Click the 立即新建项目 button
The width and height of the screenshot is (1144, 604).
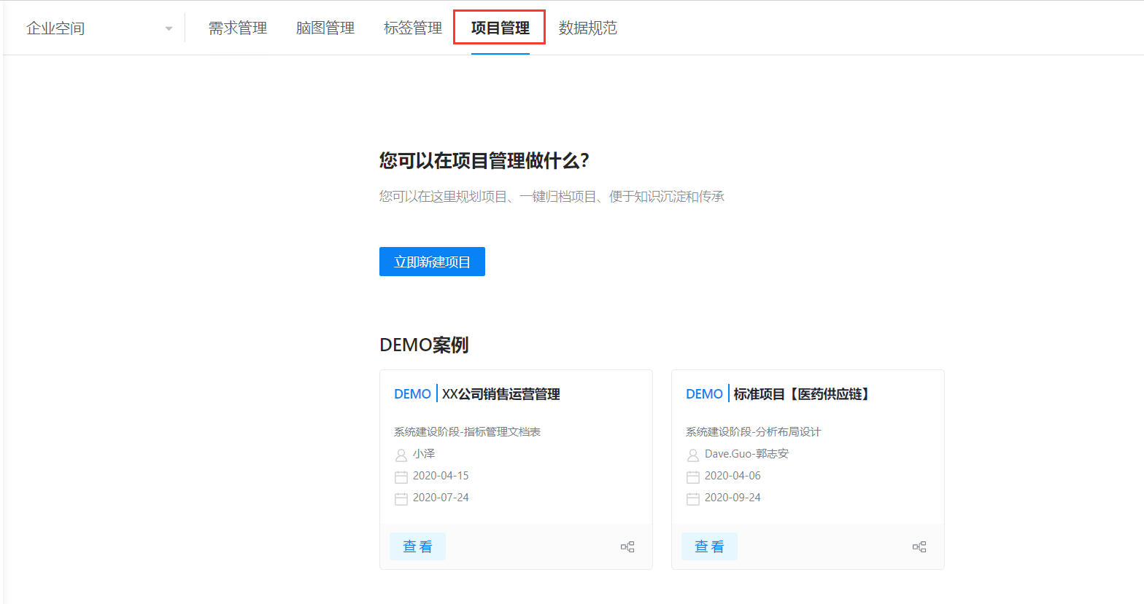tap(432, 262)
